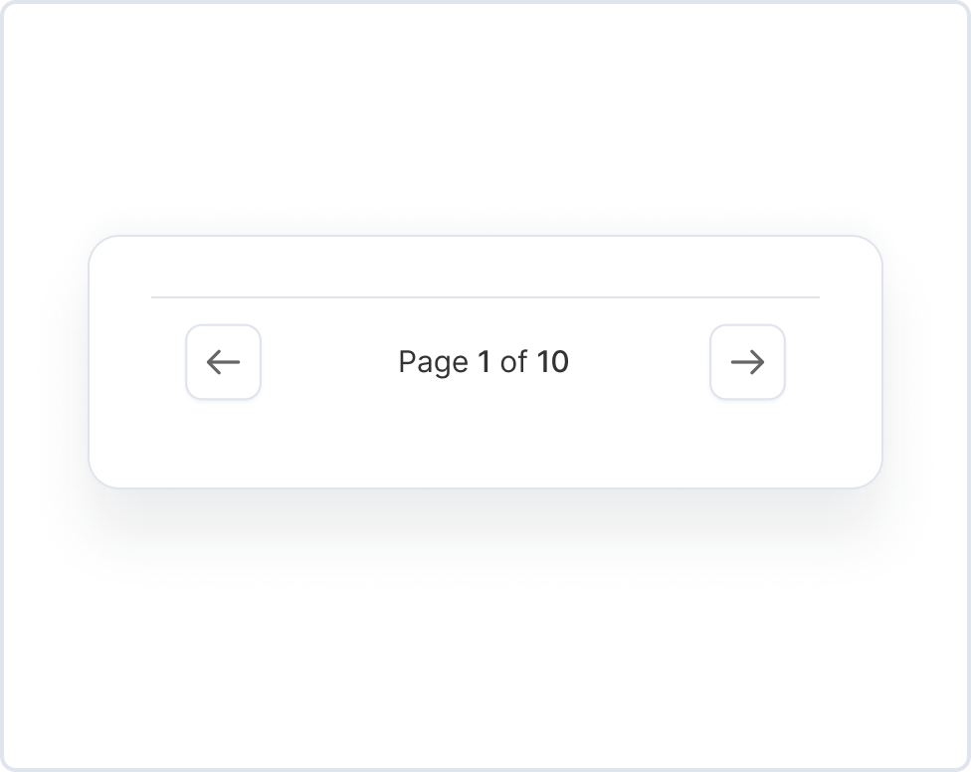Screen dimensions: 971x772
Task: Go back to the previous page
Action: click(x=223, y=362)
